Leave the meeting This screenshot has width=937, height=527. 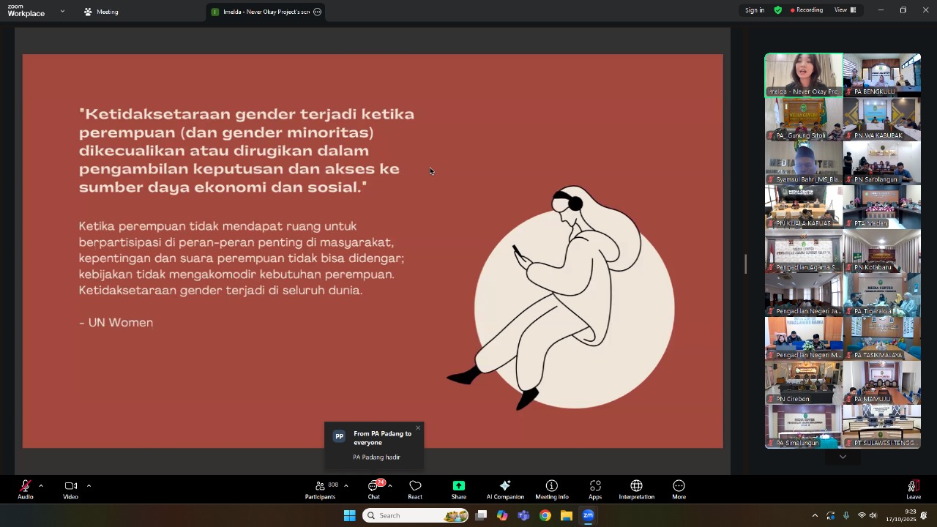pos(913,488)
